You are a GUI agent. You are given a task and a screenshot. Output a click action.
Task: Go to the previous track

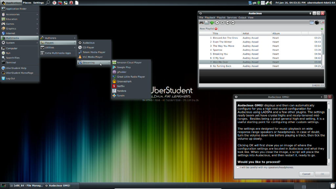[x=228, y=23]
